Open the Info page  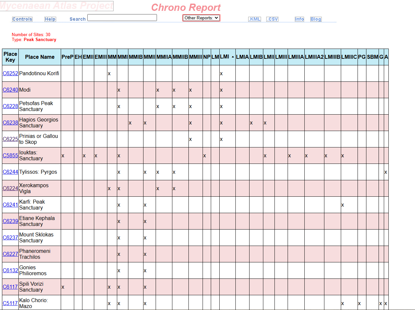point(299,19)
